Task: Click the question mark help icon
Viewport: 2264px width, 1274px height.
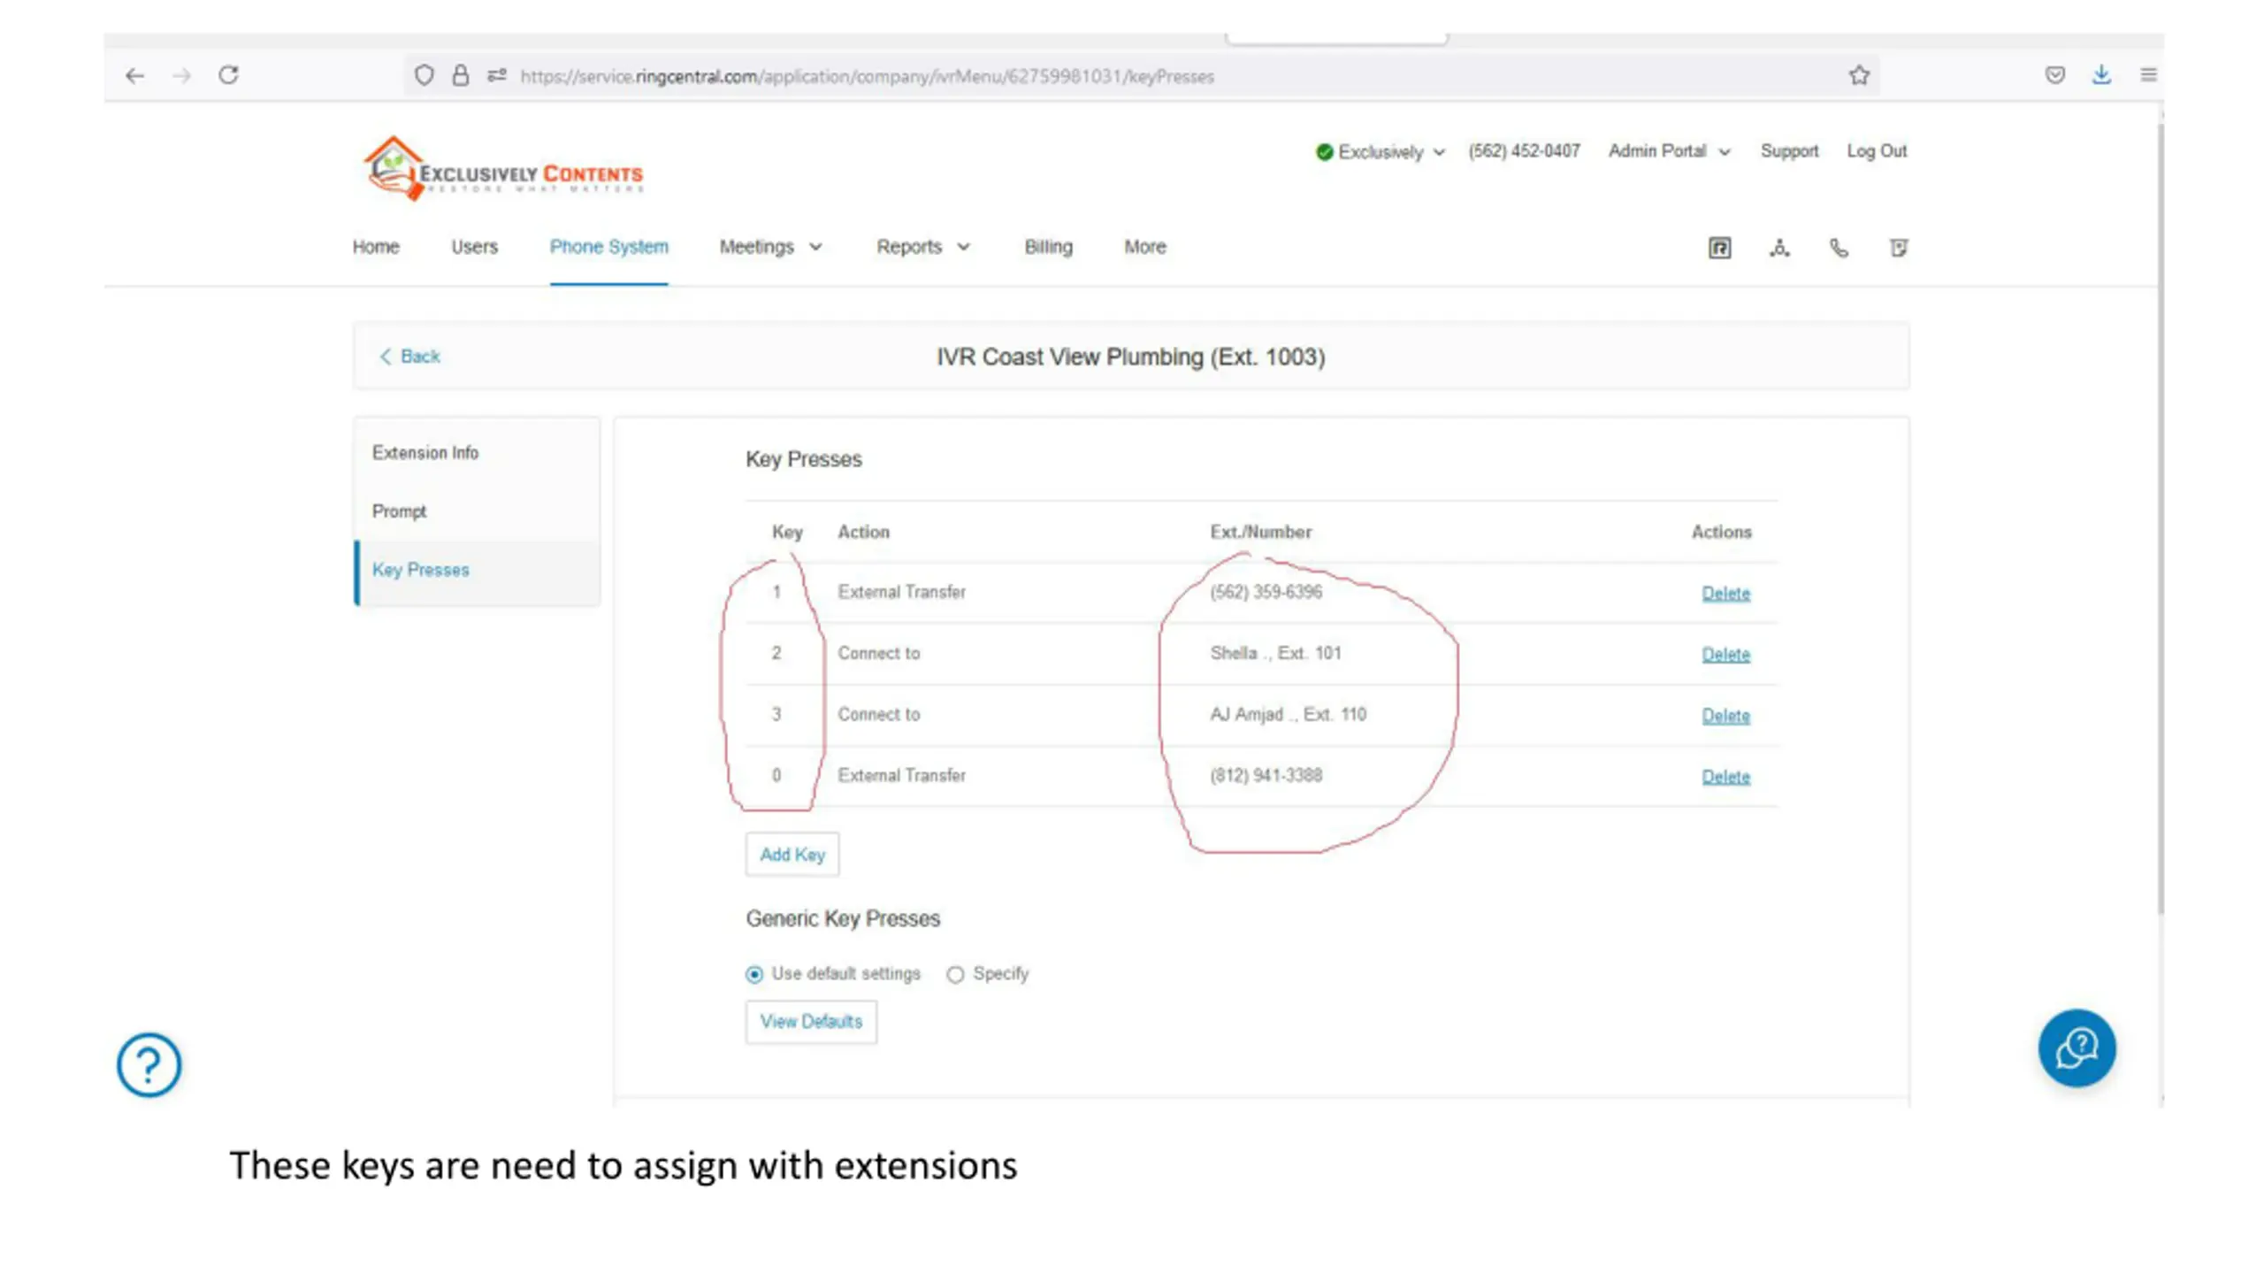Action: click(149, 1065)
